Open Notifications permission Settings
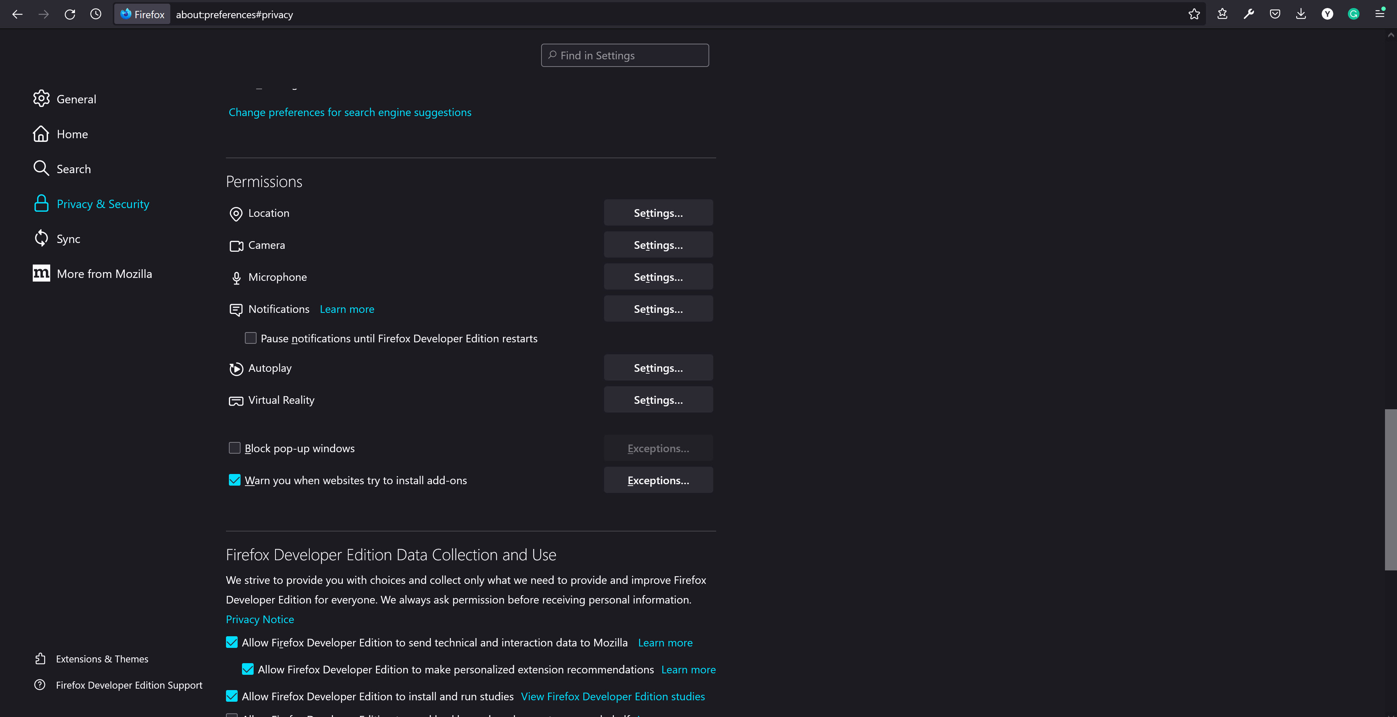Screen dimensions: 1397x717 point(658,308)
